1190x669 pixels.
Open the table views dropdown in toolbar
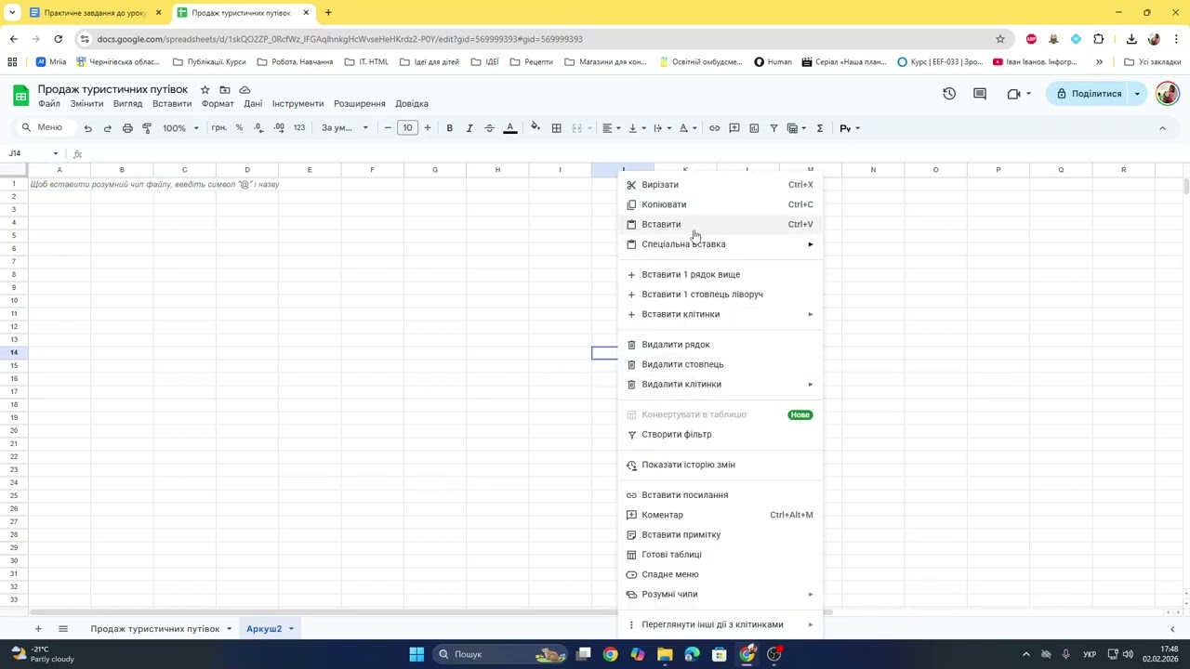click(797, 128)
